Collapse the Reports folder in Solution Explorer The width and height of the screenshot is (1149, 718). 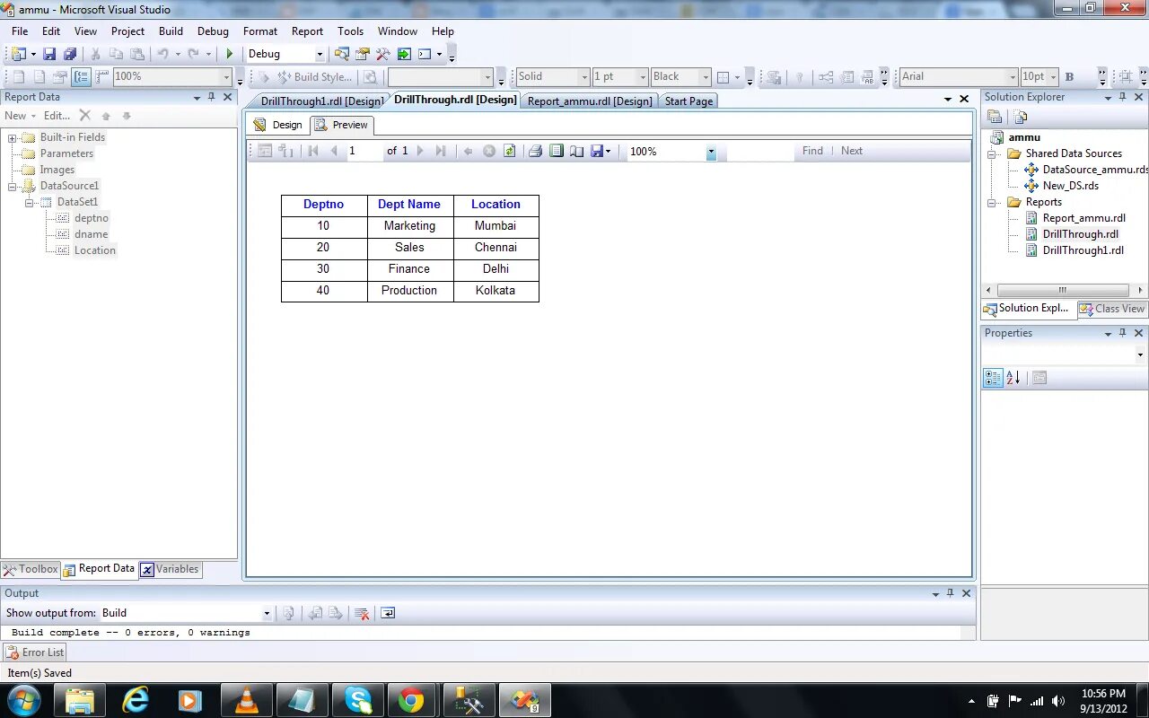coord(993,202)
